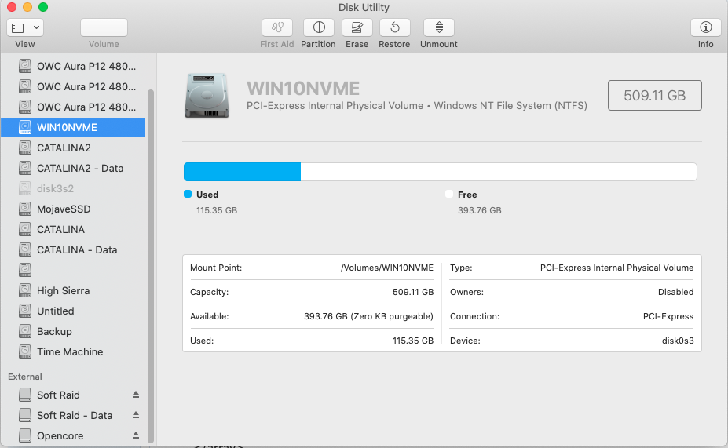Viewport: 728px width, 448px height.
Task: Select the Time Machine volume
Action: 73,351
